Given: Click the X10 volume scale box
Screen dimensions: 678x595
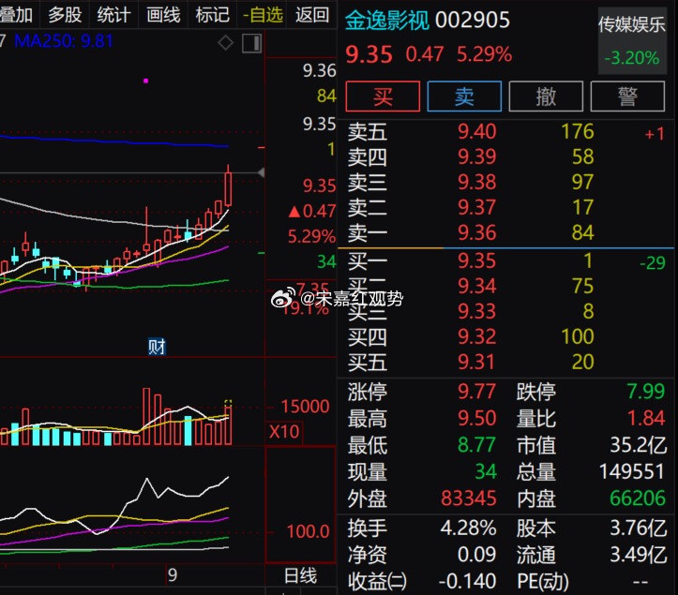Looking at the screenshot, I should point(284,432).
